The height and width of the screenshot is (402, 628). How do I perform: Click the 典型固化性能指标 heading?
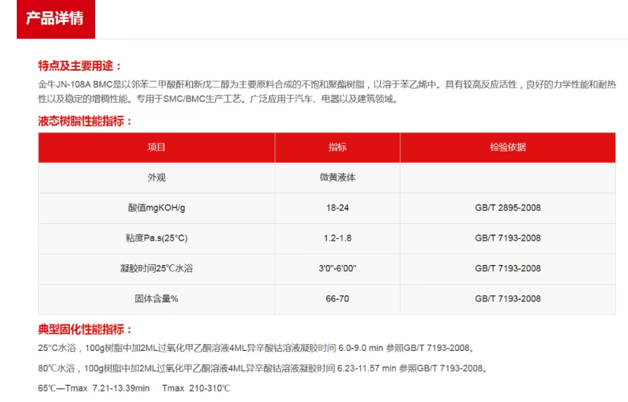84,330
